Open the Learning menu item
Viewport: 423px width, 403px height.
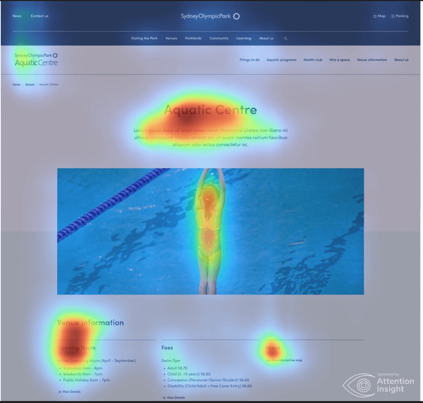click(244, 38)
